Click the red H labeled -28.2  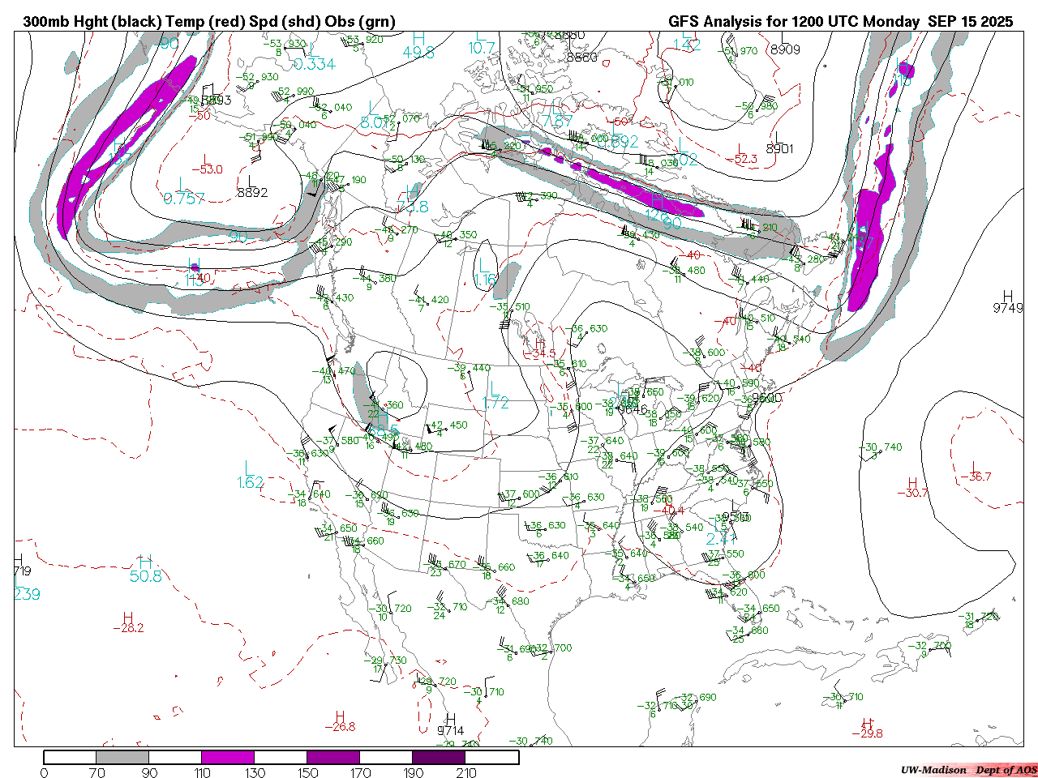(x=127, y=618)
